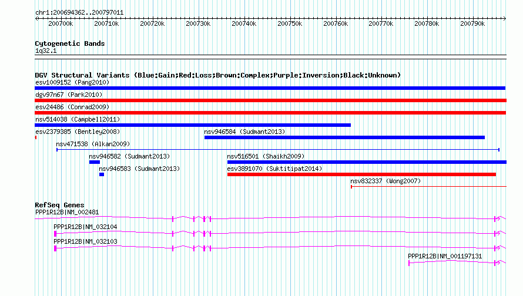This screenshot has height=296, width=523.
Task: Select the blue nsv516501 Shaikh2009 bar
Action: (x=367, y=162)
